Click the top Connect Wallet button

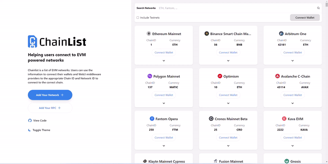(x=305, y=18)
